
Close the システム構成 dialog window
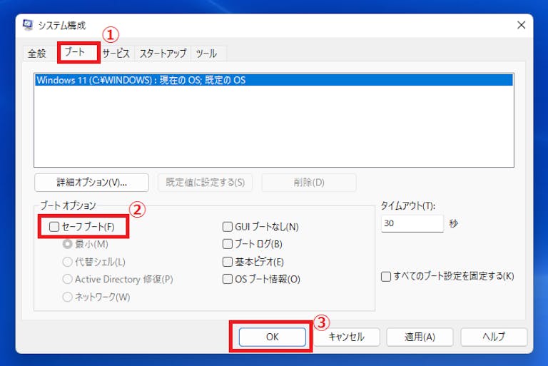point(521,25)
